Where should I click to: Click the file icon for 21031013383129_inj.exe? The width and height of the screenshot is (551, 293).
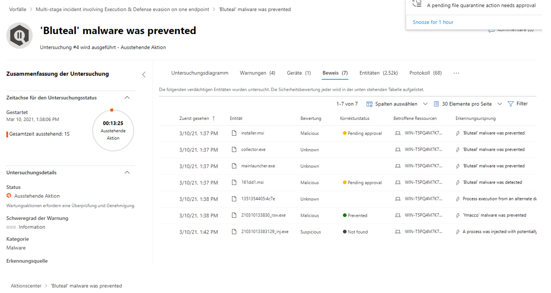pyautogui.click(x=234, y=232)
